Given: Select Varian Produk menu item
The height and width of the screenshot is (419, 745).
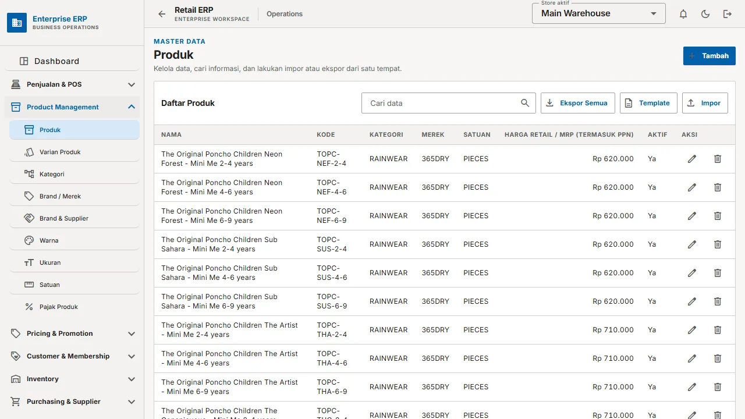Looking at the screenshot, I should (74, 152).
